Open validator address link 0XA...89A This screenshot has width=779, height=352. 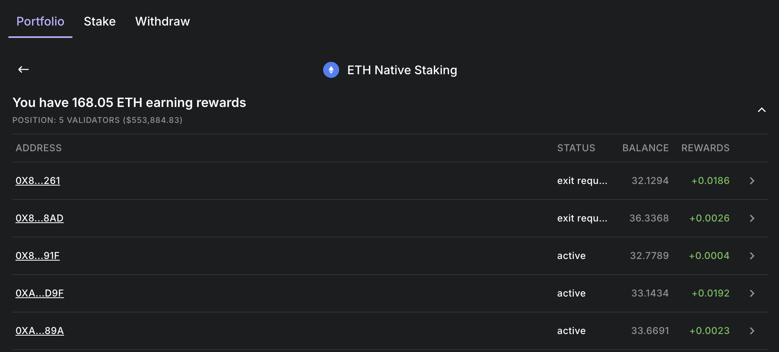tap(40, 331)
